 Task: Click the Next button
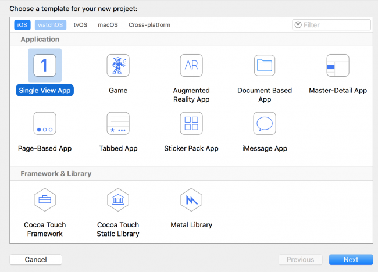(351, 259)
